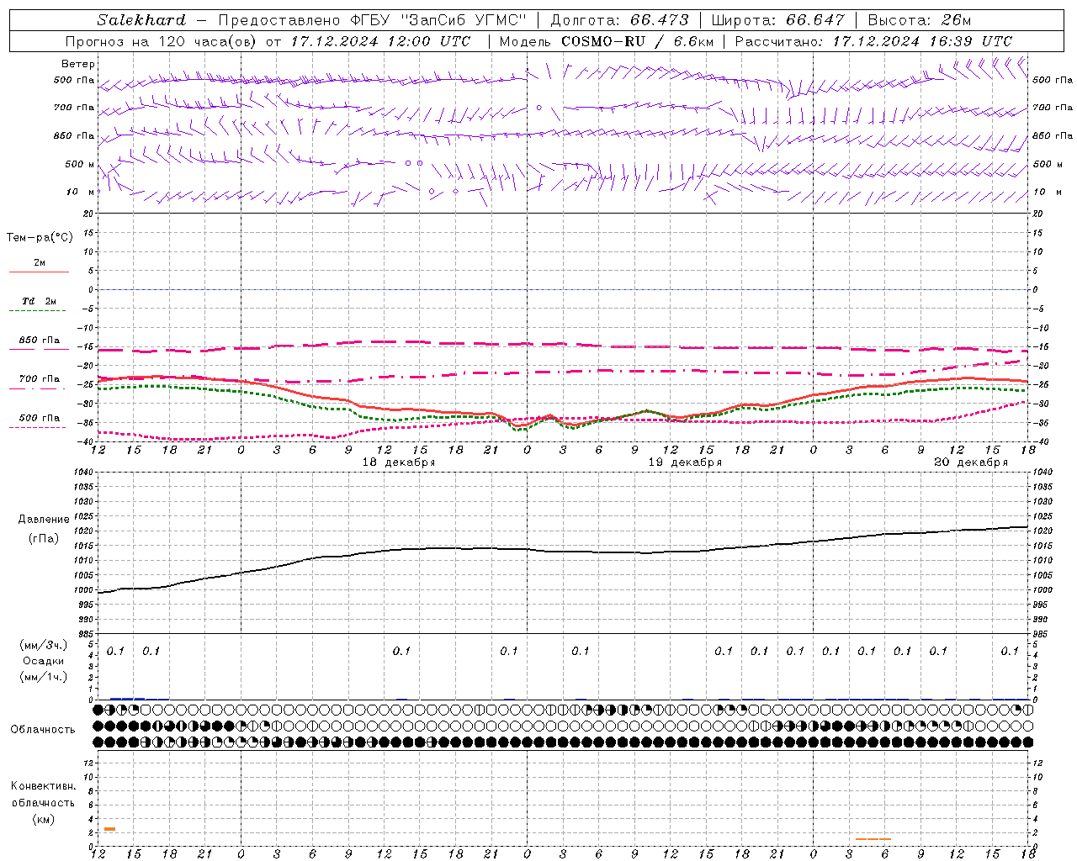Select the "17.12.2024 12:00 UTC" start time
Screen dimensions: 1077x861
point(380,41)
